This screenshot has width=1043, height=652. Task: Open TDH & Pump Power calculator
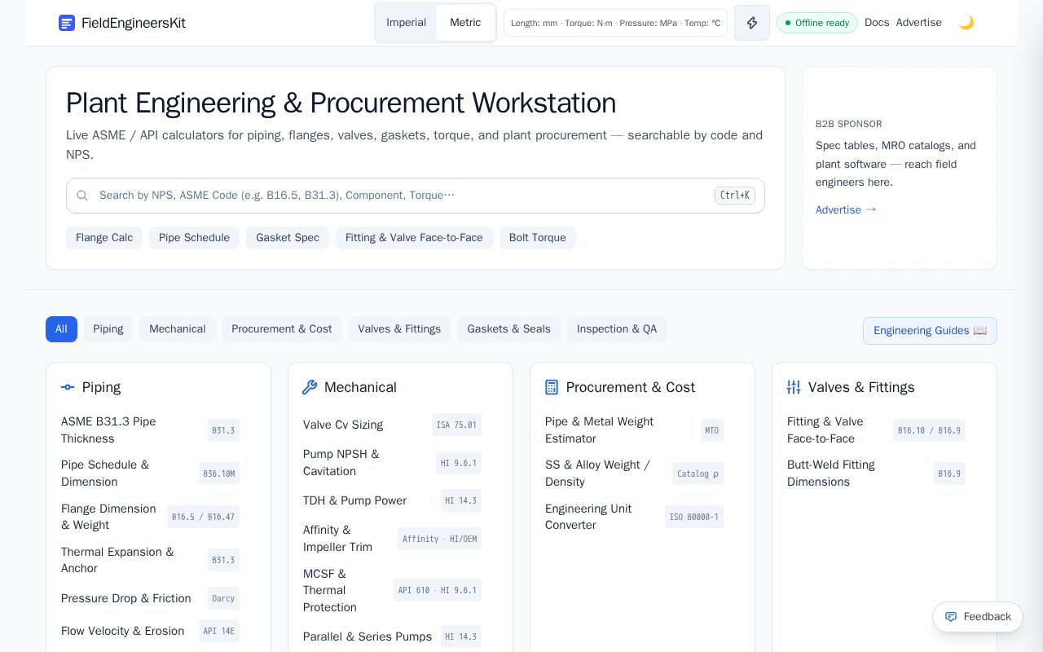click(392, 500)
